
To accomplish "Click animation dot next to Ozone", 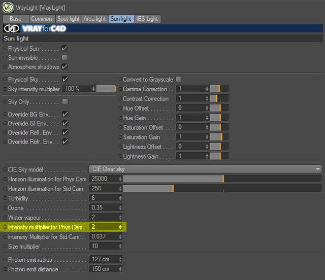I will point(6,208).
